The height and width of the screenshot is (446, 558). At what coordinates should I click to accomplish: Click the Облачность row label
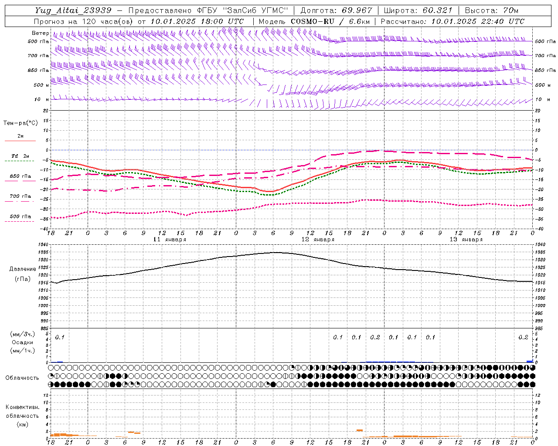pyautogui.click(x=22, y=378)
